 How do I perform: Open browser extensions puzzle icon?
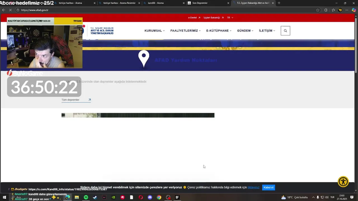click(x=326, y=10)
